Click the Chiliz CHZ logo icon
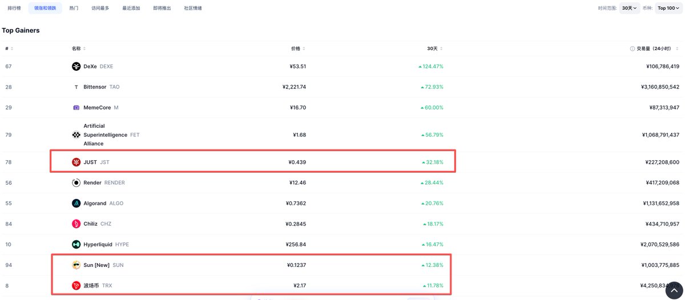The width and height of the screenshot is (685, 300). pyautogui.click(x=76, y=224)
